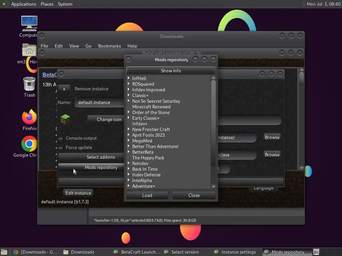Select ReIndev in mods list

140,163
